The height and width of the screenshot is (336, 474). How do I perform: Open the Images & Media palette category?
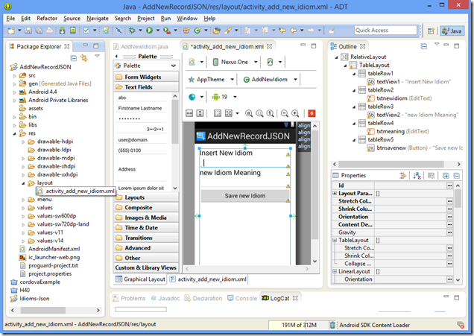(146, 218)
